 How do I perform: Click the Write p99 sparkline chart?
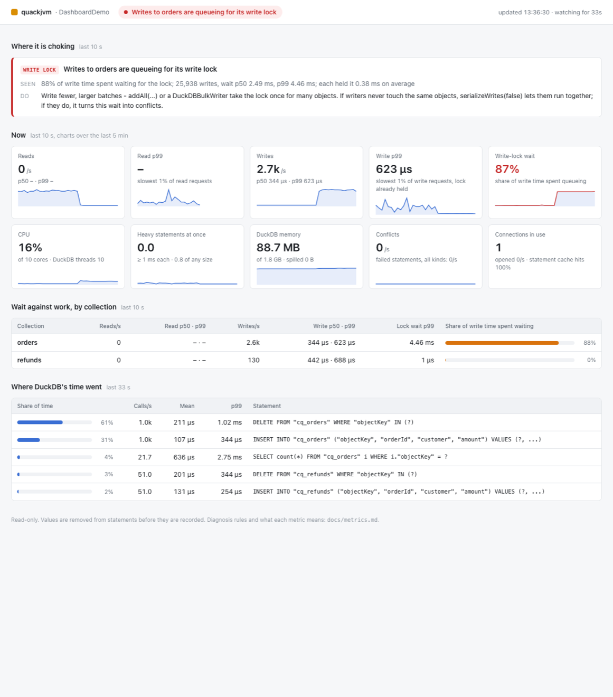pos(426,205)
